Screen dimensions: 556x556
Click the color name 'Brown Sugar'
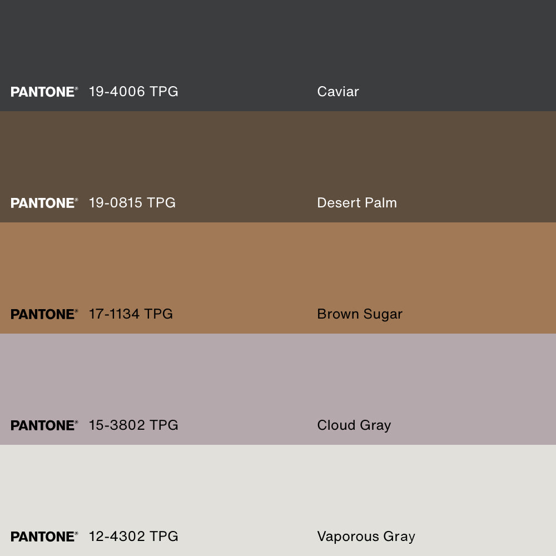pos(360,315)
